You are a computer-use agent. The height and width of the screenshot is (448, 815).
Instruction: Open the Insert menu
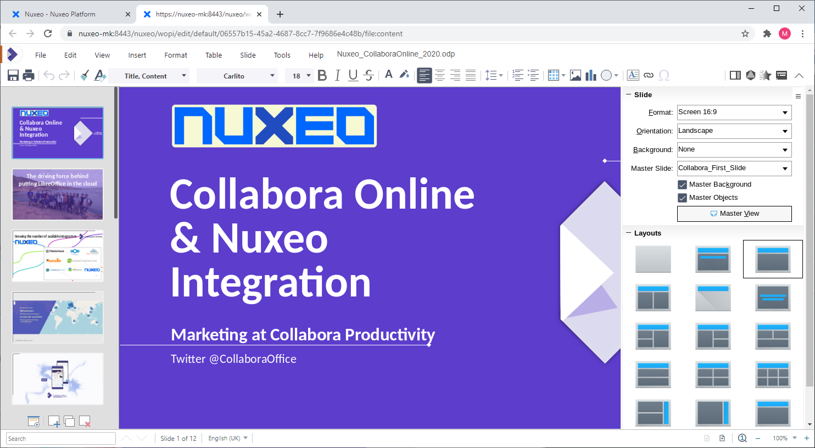tap(137, 55)
